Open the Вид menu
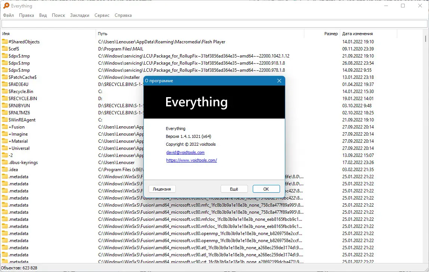Screen dimensions: 429x272 tap(43, 15)
